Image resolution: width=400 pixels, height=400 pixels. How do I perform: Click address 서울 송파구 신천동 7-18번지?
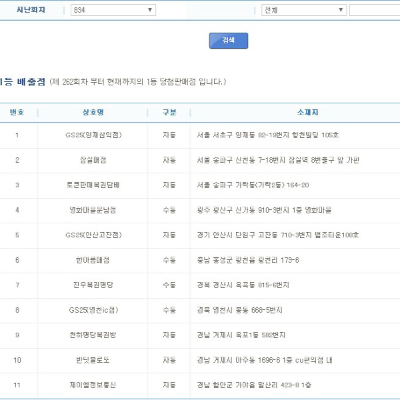pyautogui.click(x=241, y=160)
